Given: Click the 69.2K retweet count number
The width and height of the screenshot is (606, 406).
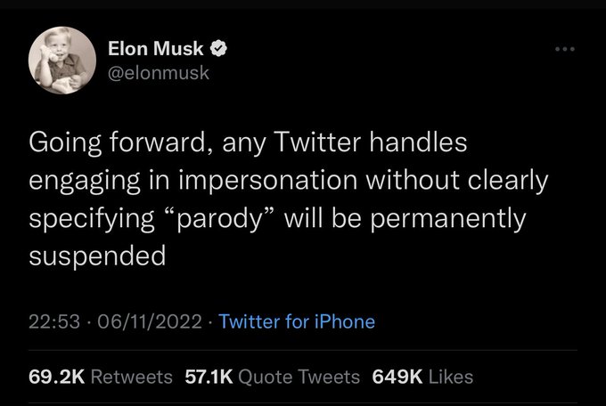Looking at the screenshot, I should point(56,377).
